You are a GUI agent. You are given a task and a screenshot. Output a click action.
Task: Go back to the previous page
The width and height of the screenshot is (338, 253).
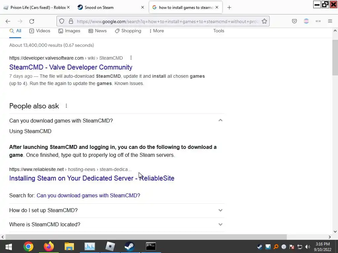tap(8, 21)
